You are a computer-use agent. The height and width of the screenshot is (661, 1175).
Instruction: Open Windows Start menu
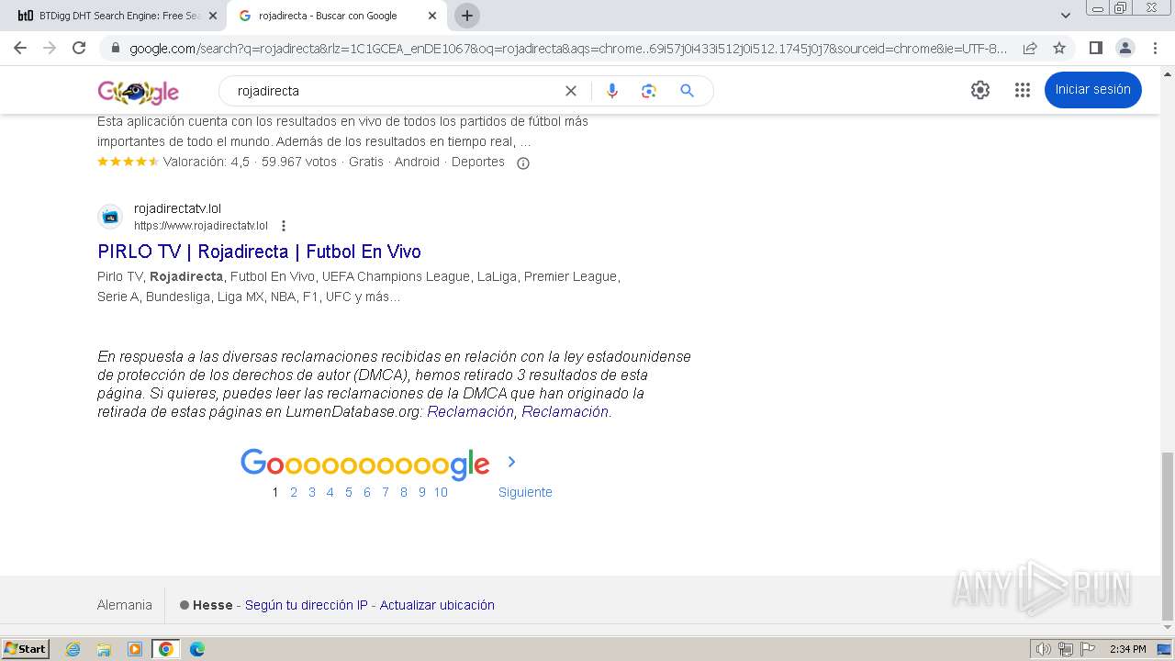click(x=26, y=649)
